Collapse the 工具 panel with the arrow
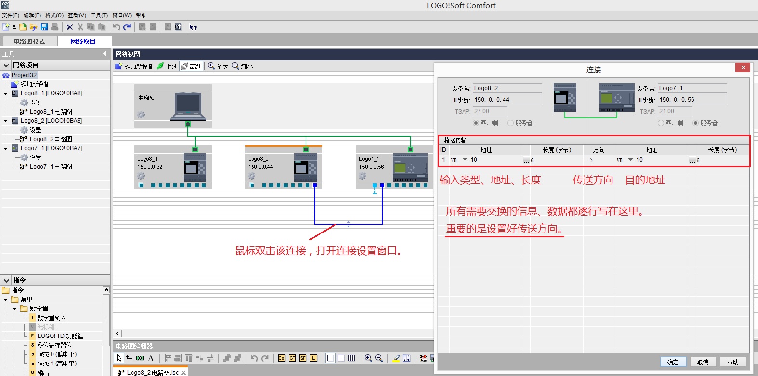 point(105,54)
